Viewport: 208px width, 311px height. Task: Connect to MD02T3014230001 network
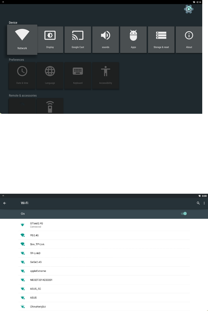(104, 280)
